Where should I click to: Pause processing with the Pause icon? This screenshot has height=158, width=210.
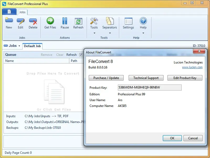[x=65, y=21]
